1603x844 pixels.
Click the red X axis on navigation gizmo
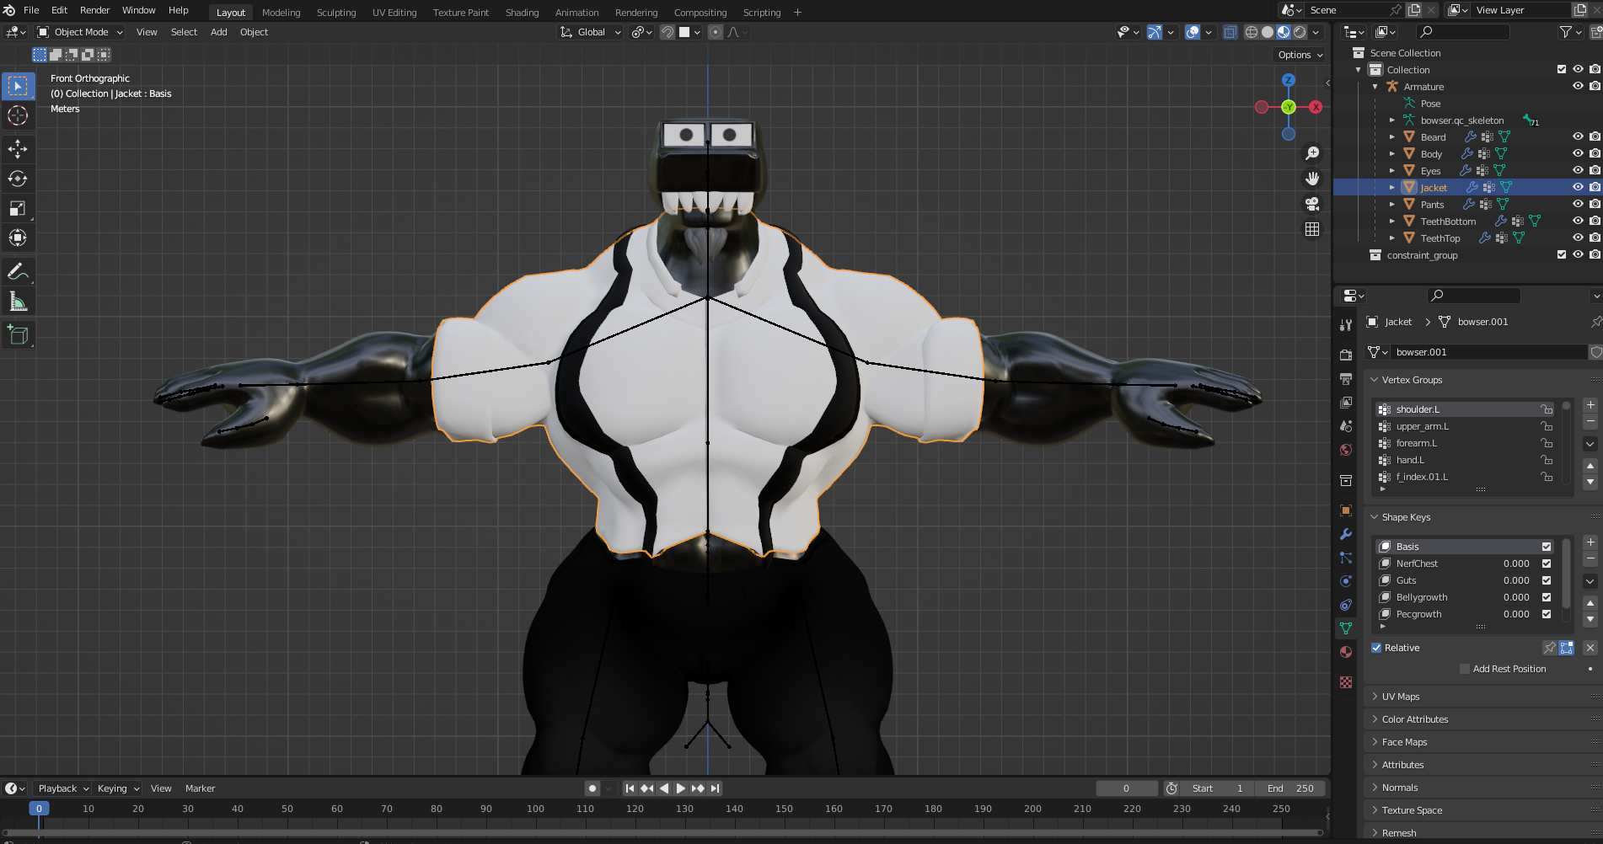click(1316, 107)
